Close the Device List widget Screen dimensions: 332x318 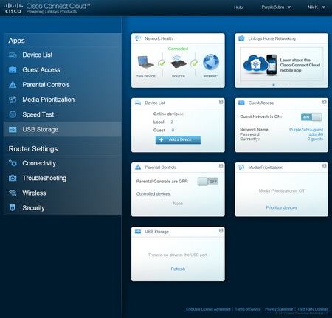tap(221, 102)
